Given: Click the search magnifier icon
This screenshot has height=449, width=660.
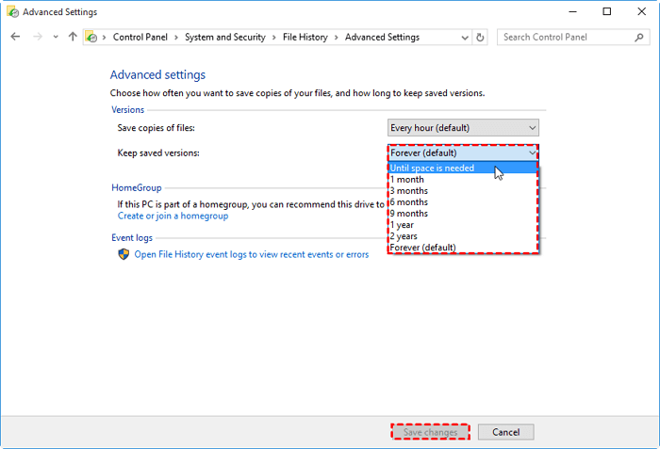Looking at the screenshot, I should 642,37.
